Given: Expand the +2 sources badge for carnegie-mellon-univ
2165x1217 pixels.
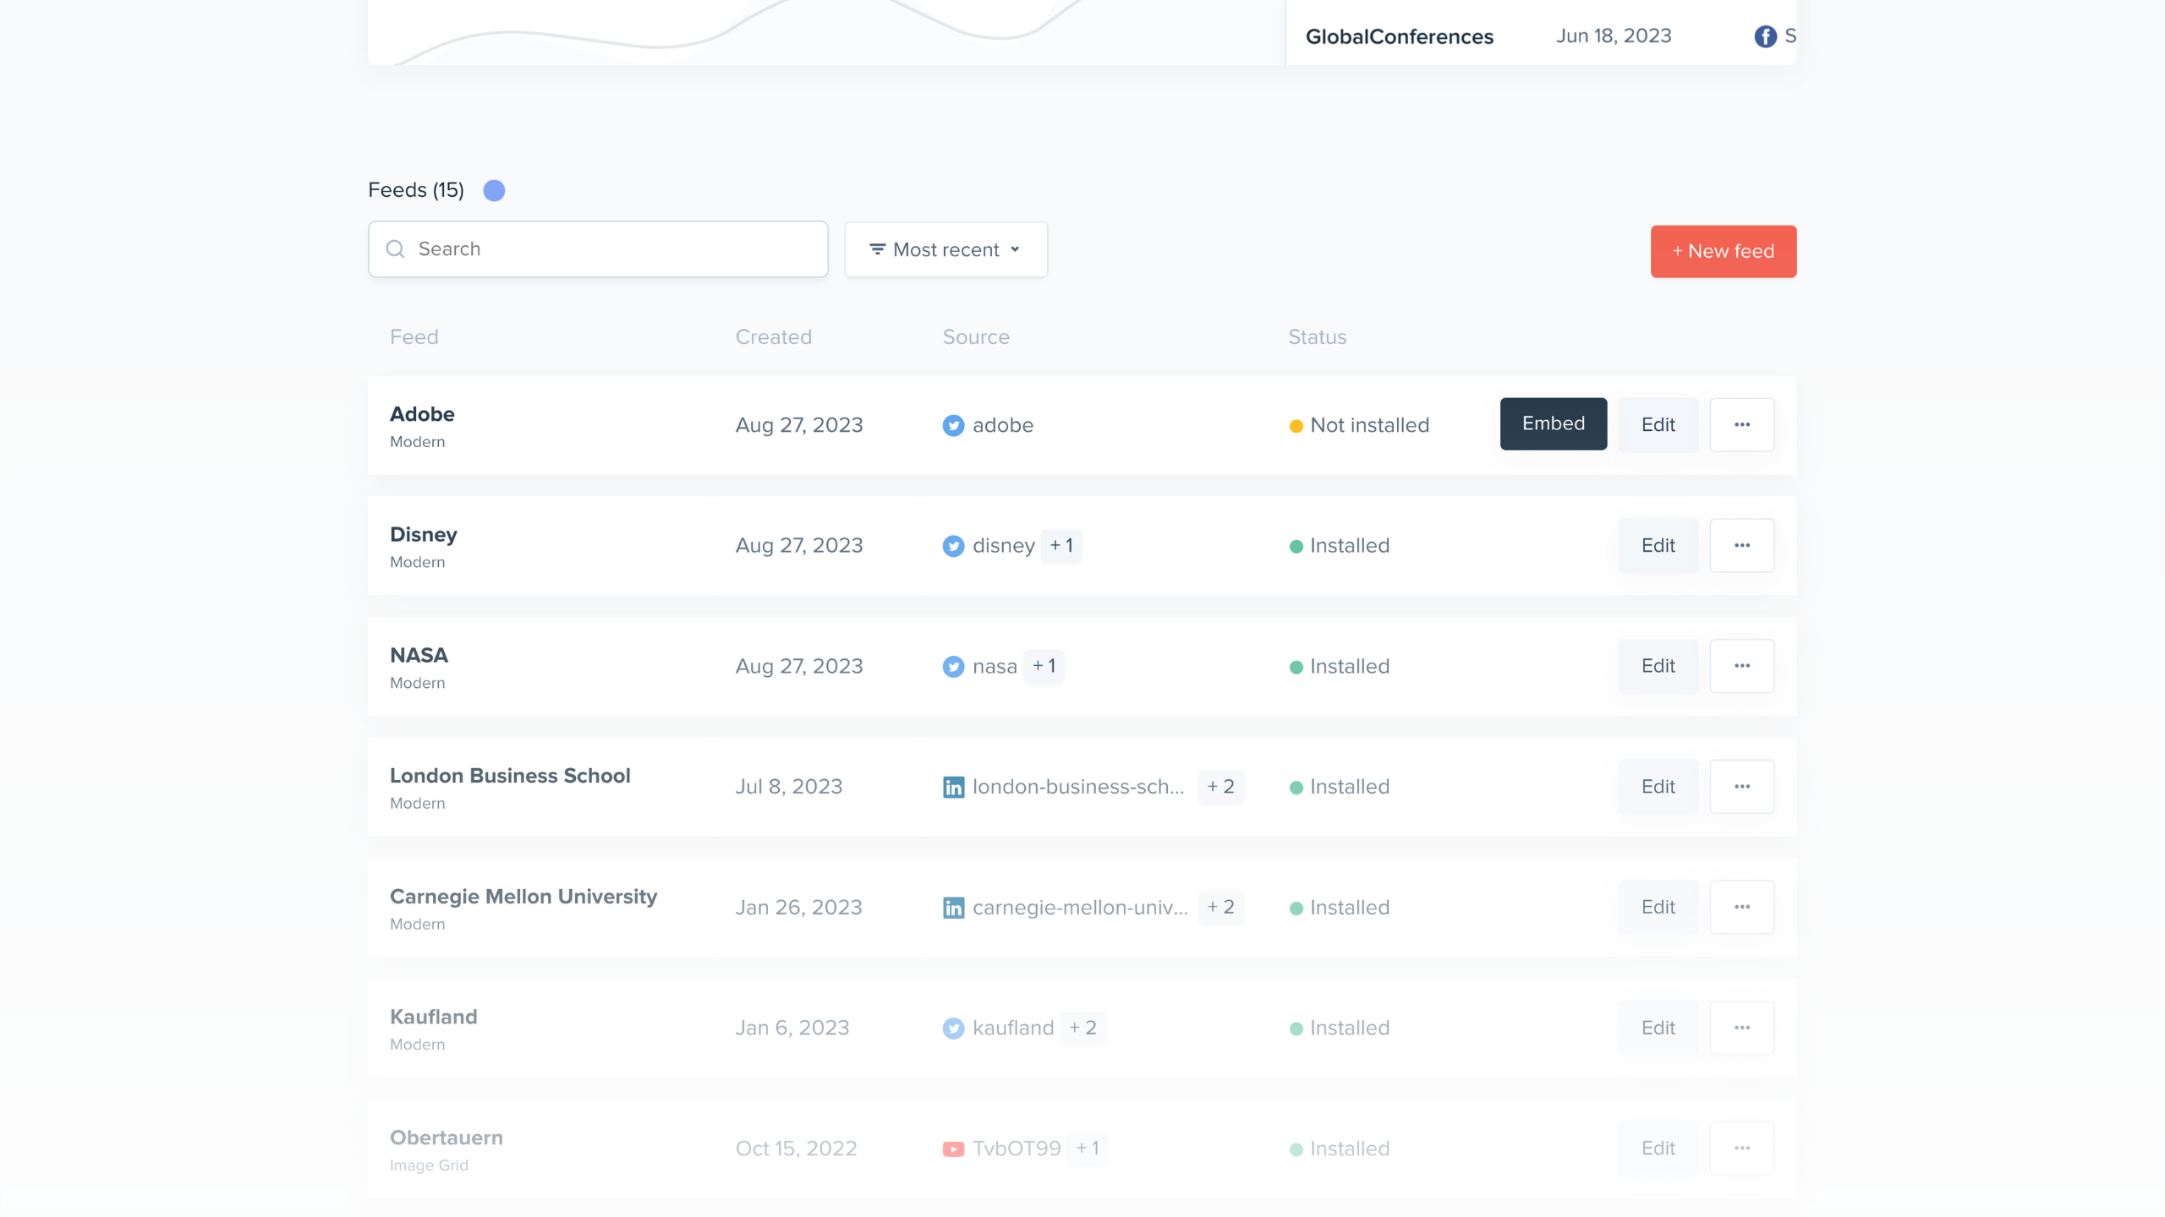Looking at the screenshot, I should [x=1220, y=907].
